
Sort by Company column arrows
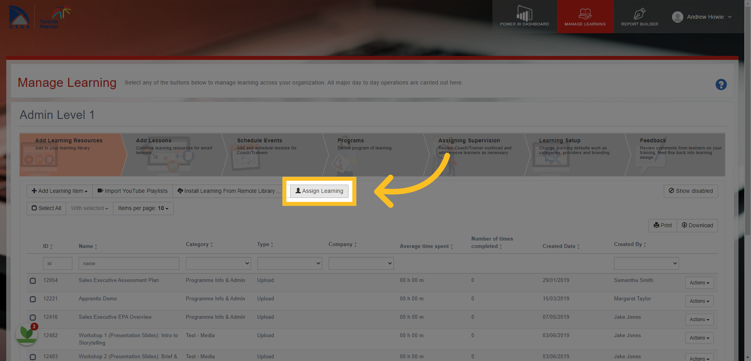(x=355, y=244)
